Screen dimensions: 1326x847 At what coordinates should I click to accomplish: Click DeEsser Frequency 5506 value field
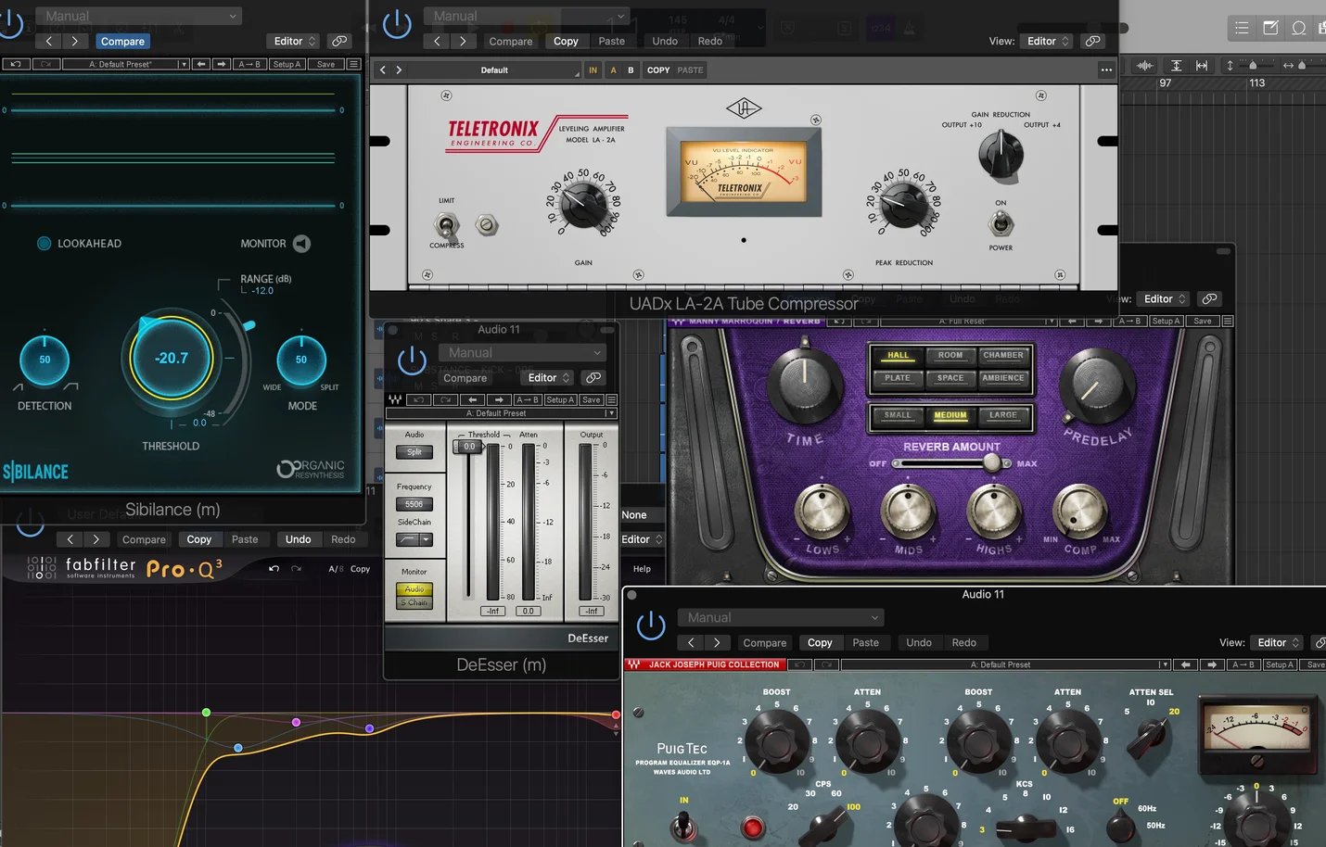414,504
